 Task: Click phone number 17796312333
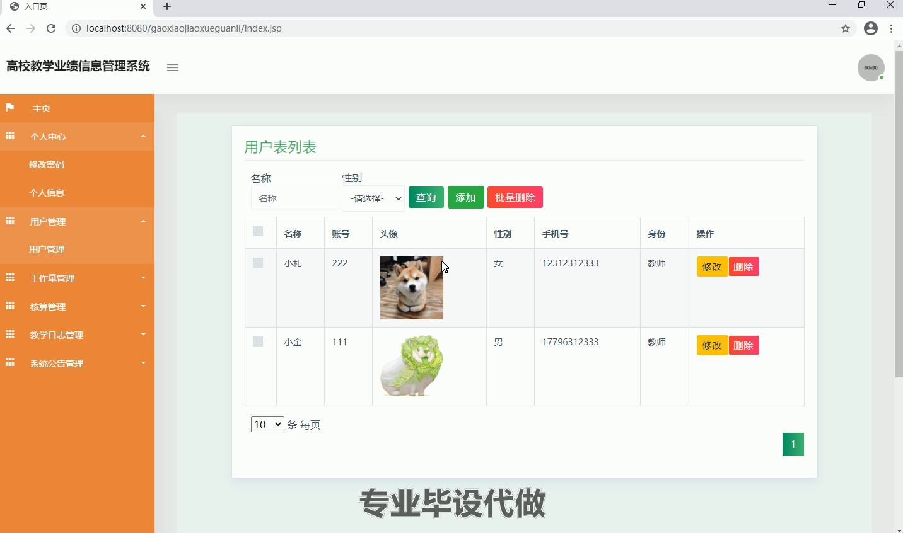point(571,342)
